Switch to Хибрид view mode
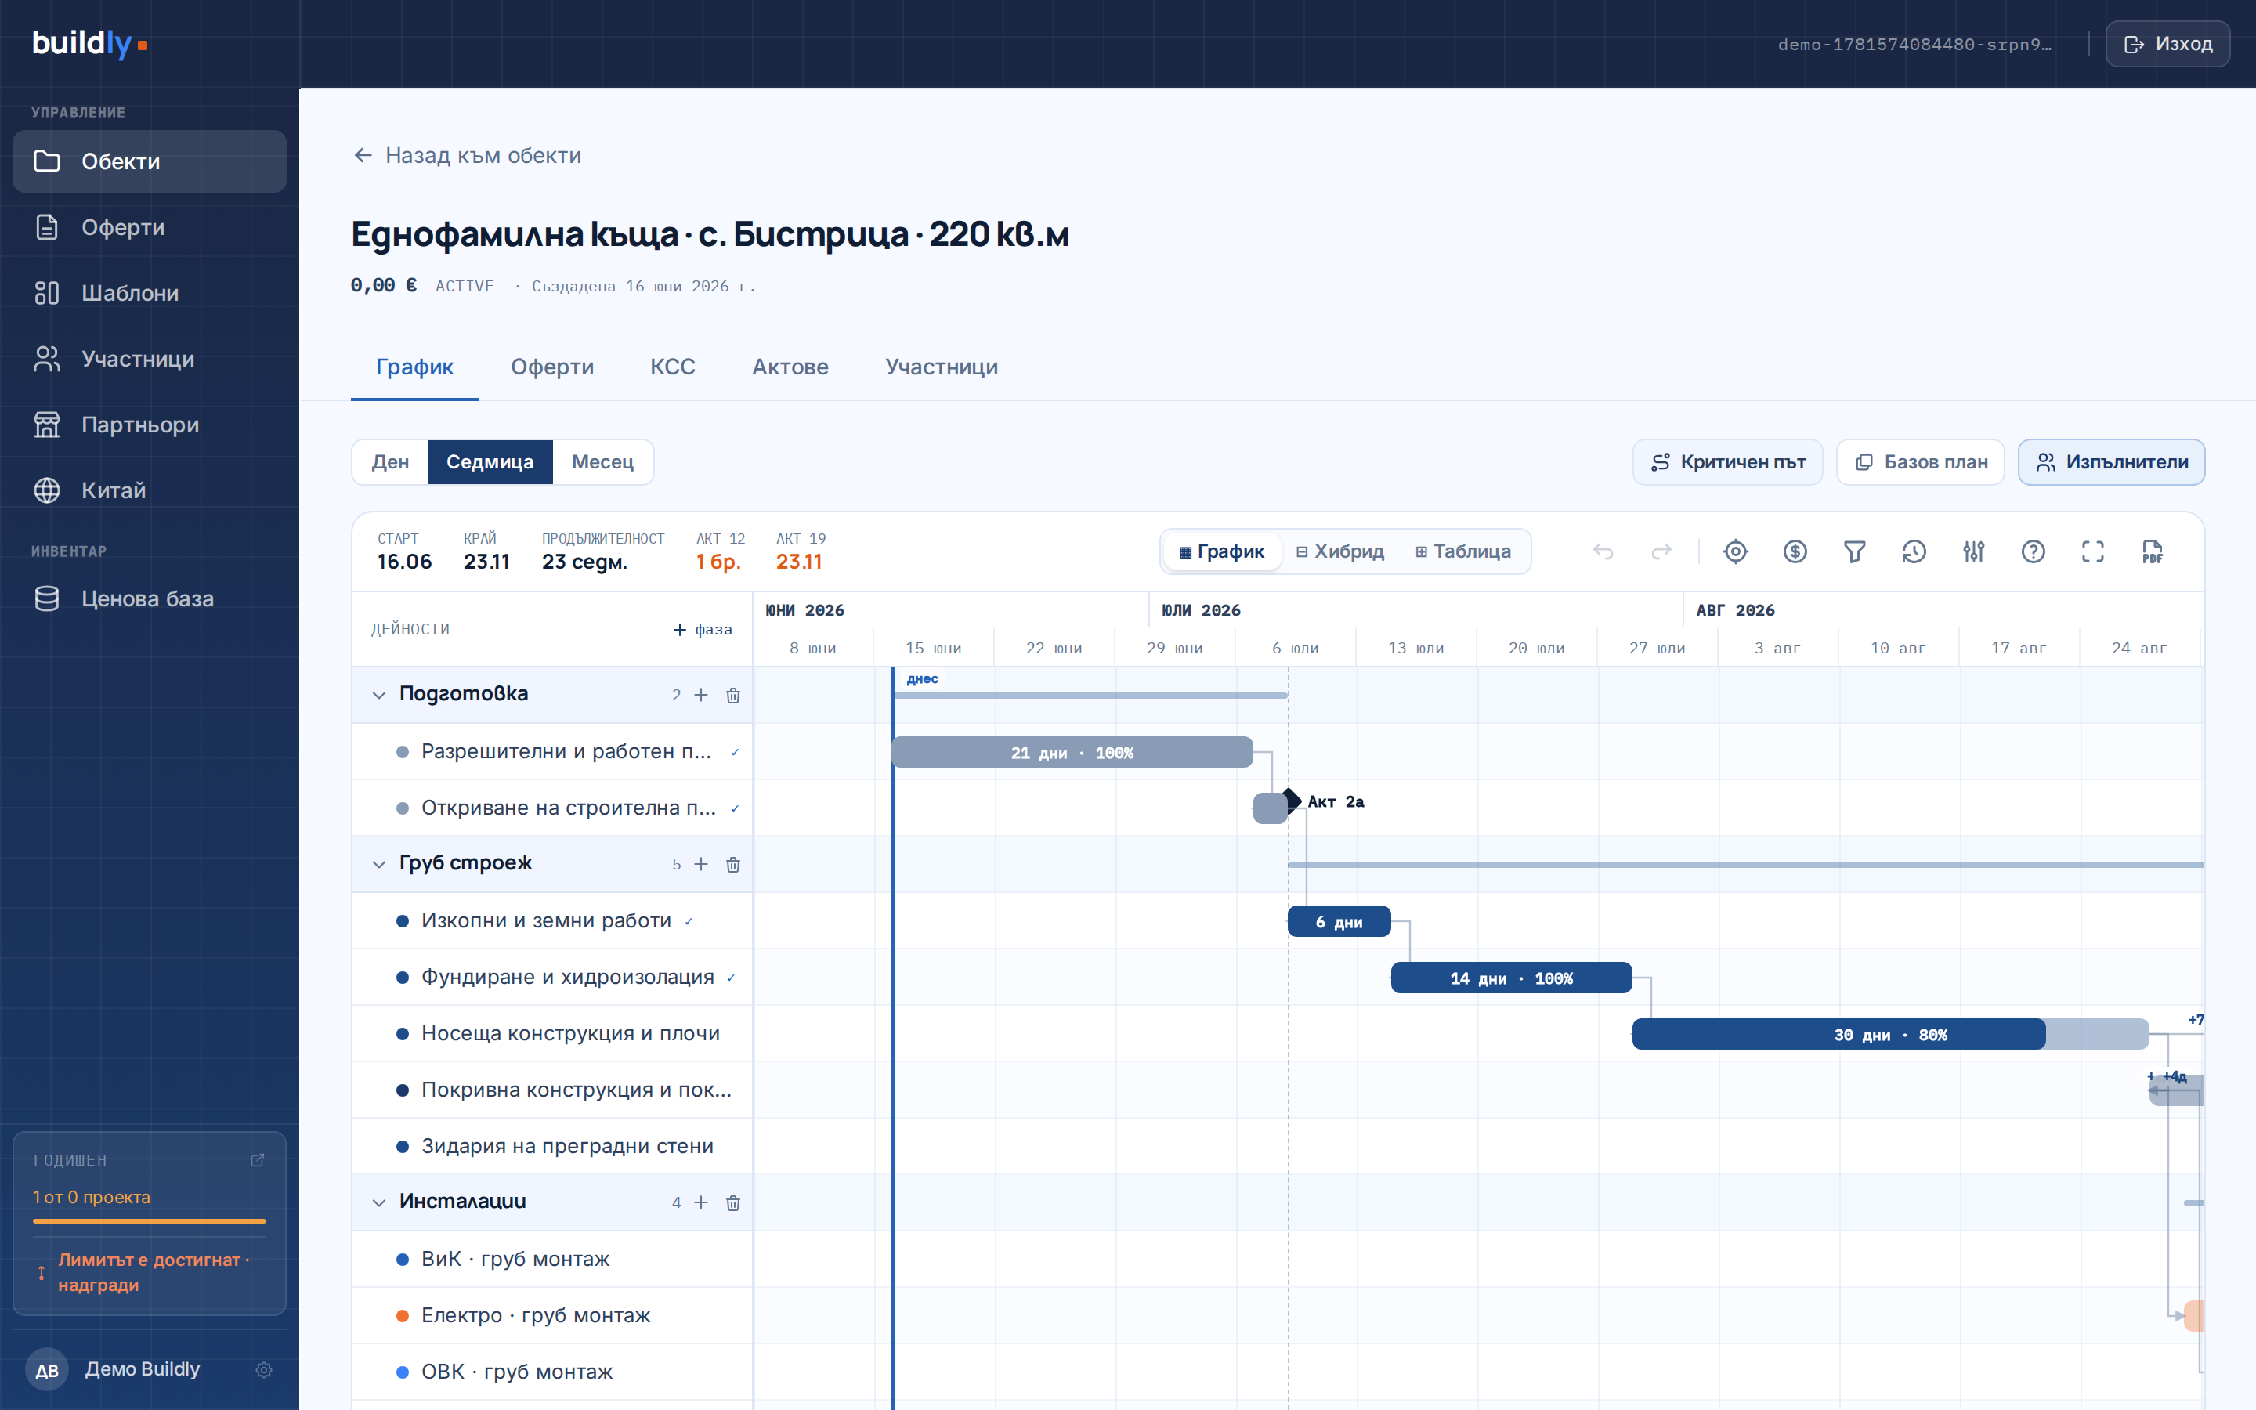Screen dimensions: 2256x1410 tap(1339, 552)
